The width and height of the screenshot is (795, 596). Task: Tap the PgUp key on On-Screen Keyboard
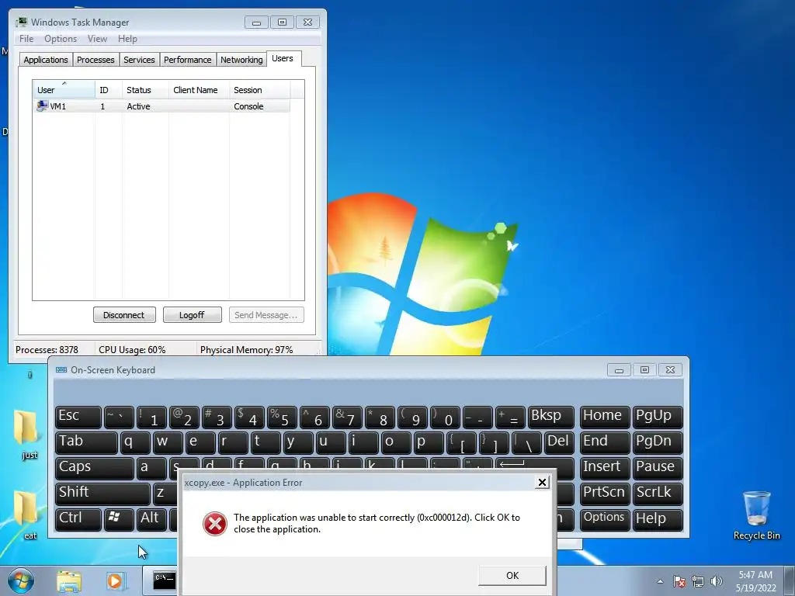pyautogui.click(x=658, y=417)
